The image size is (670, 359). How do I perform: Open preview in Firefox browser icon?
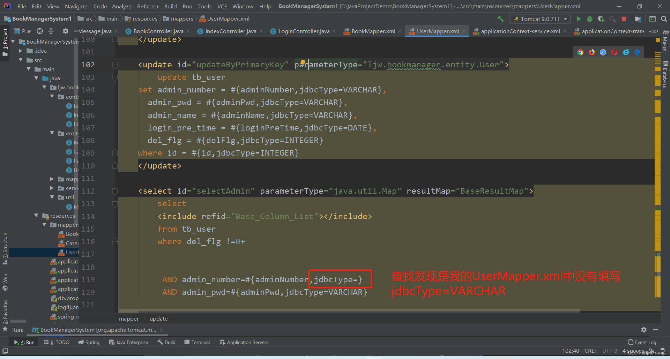(591, 52)
